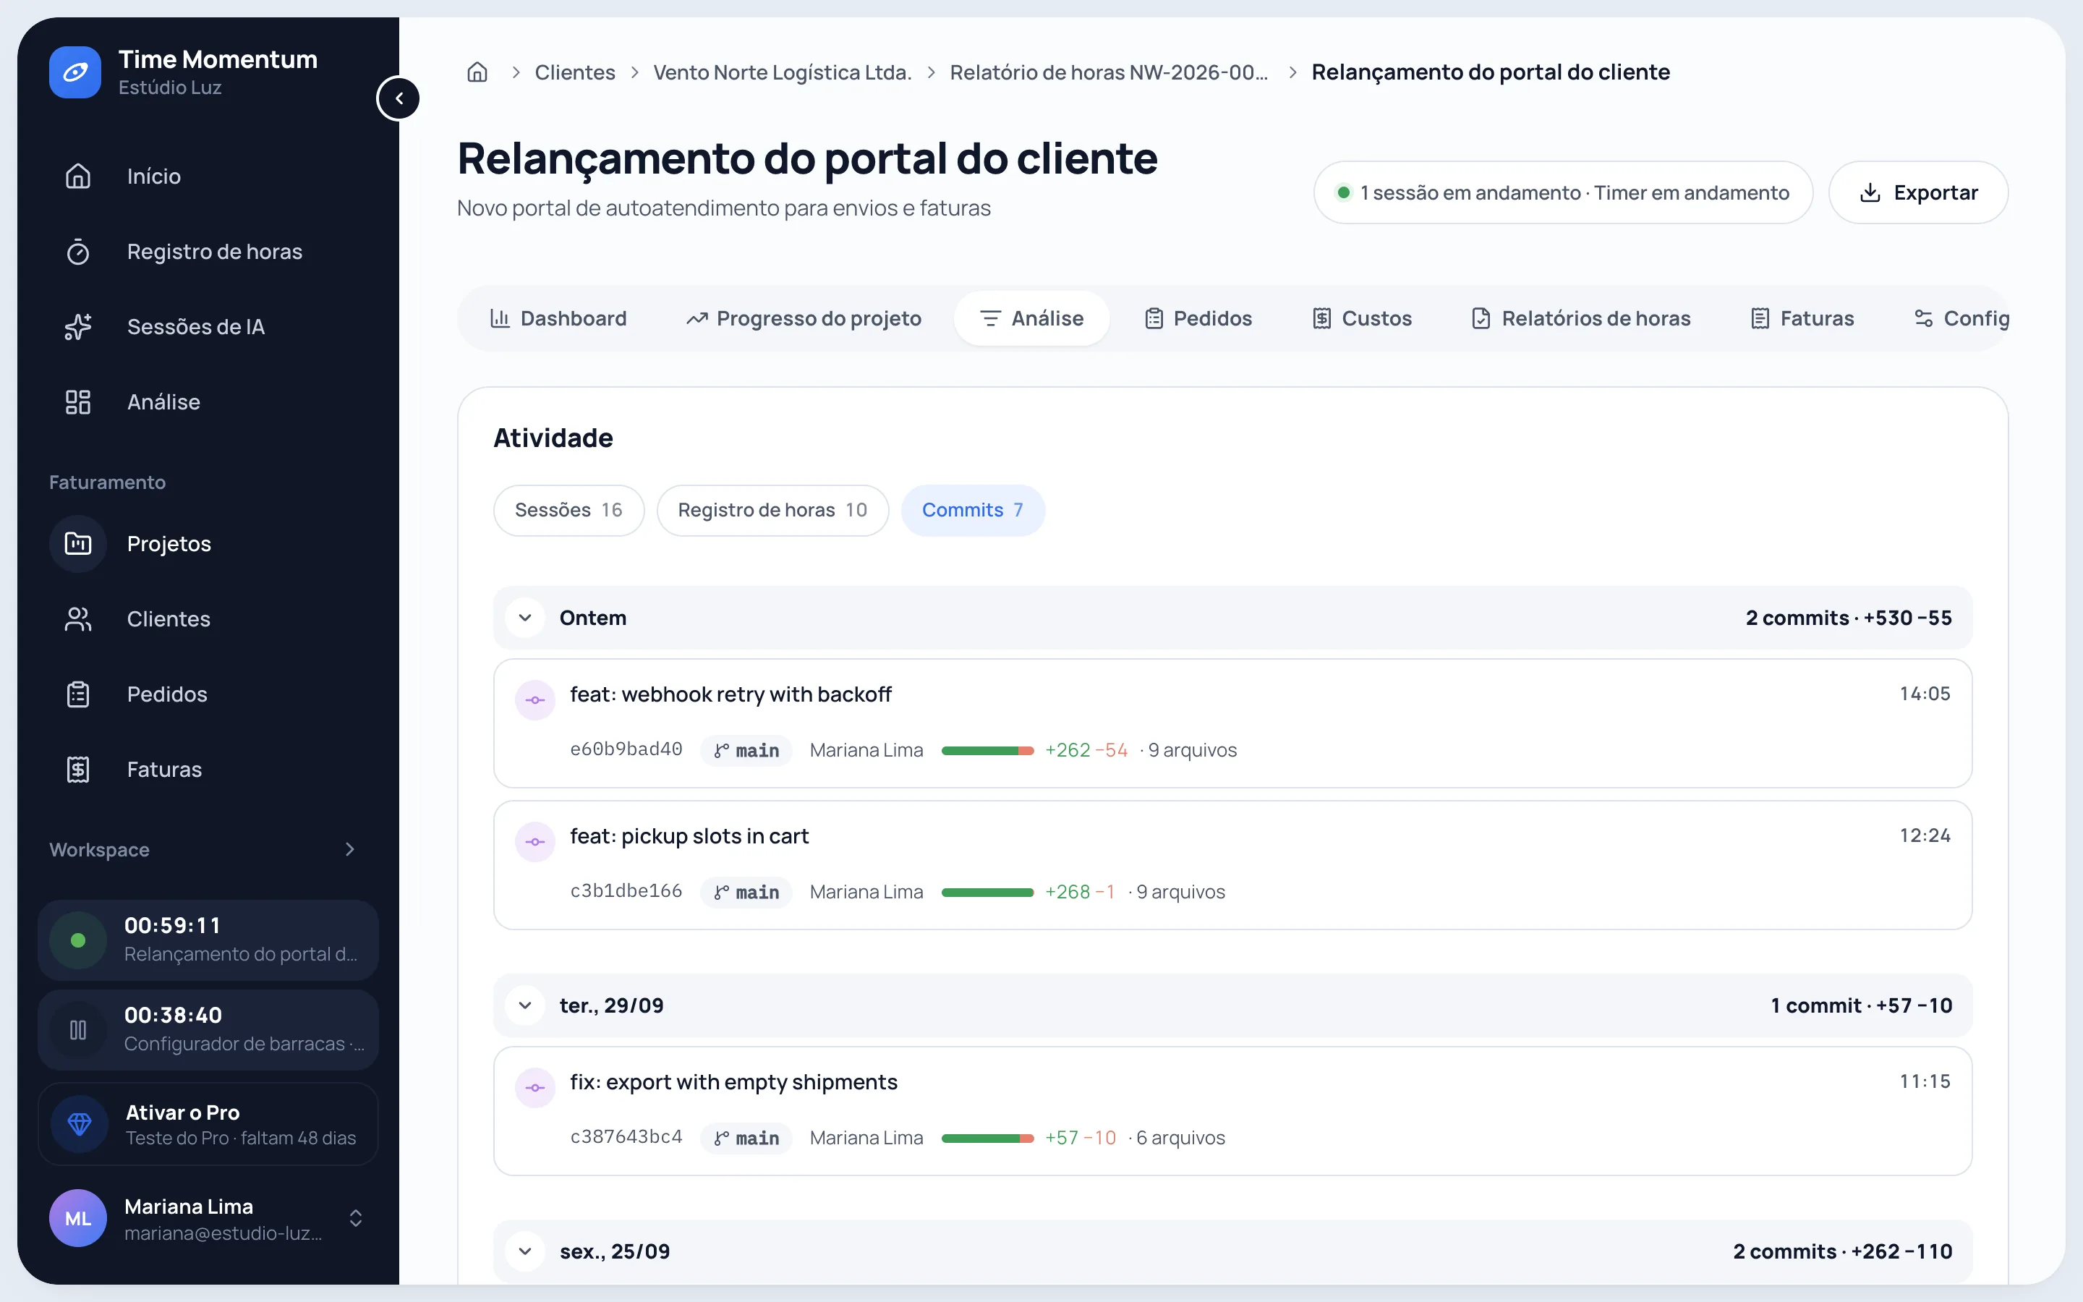The width and height of the screenshot is (2083, 1302).
Task: Open Relatório de horas NW-2026 breadcrumb
Action: pos(1109,72)
